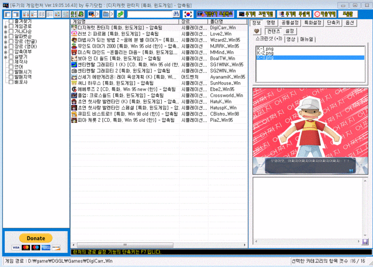The image size is (373, 267).
Task: Check the 장르 (한글) checkbox
Action: (11, 42)
